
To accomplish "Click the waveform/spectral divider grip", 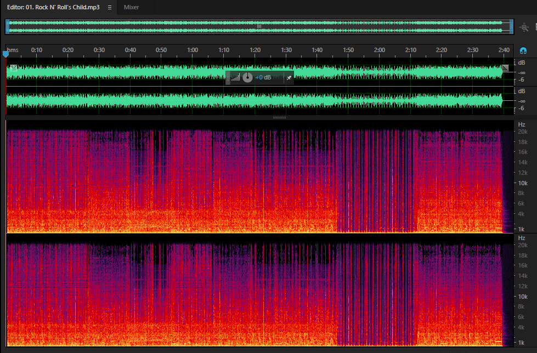I will coord(279,117).
